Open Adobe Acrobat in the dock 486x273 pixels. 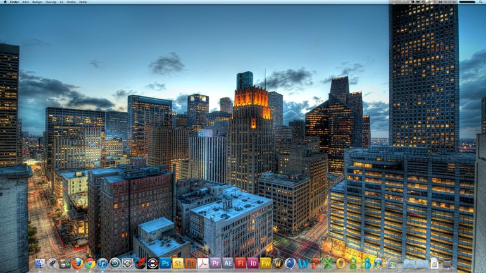tap(202, 264)
